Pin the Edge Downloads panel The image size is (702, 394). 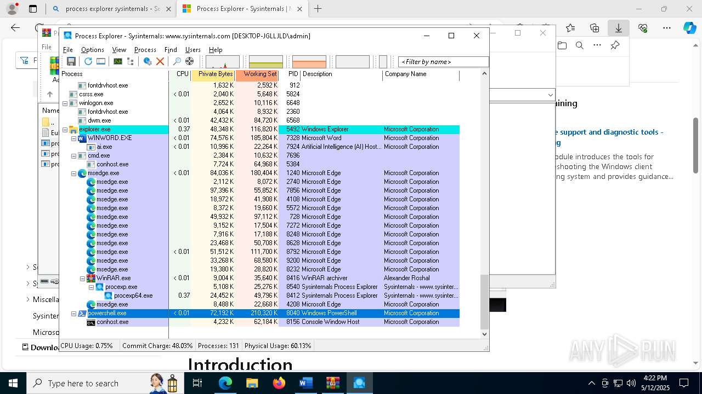(x=615, y=45)
